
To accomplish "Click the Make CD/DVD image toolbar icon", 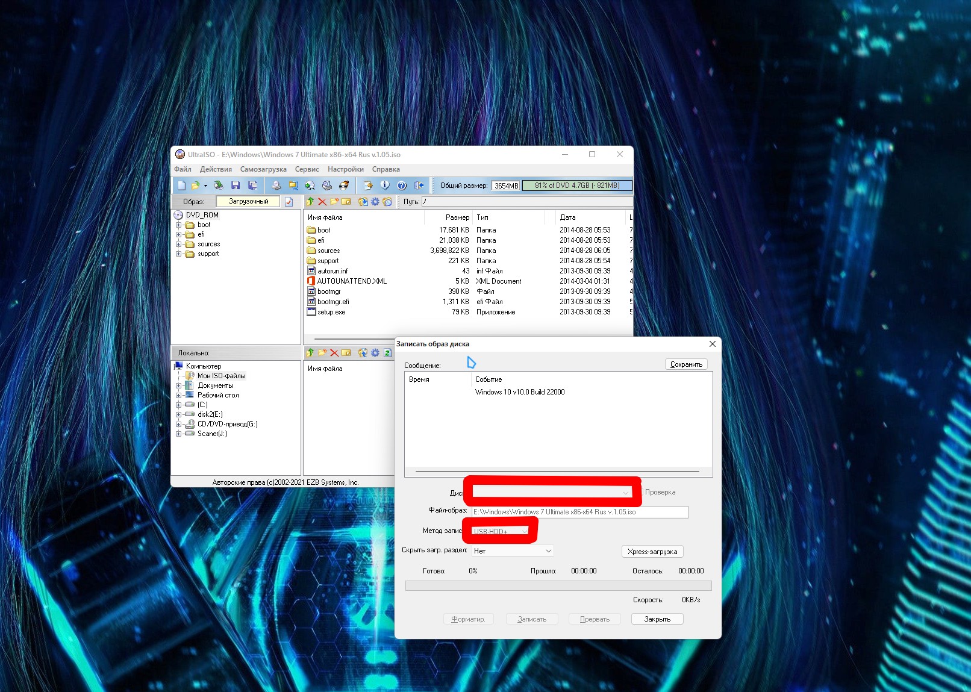I will tap(276, 185).
